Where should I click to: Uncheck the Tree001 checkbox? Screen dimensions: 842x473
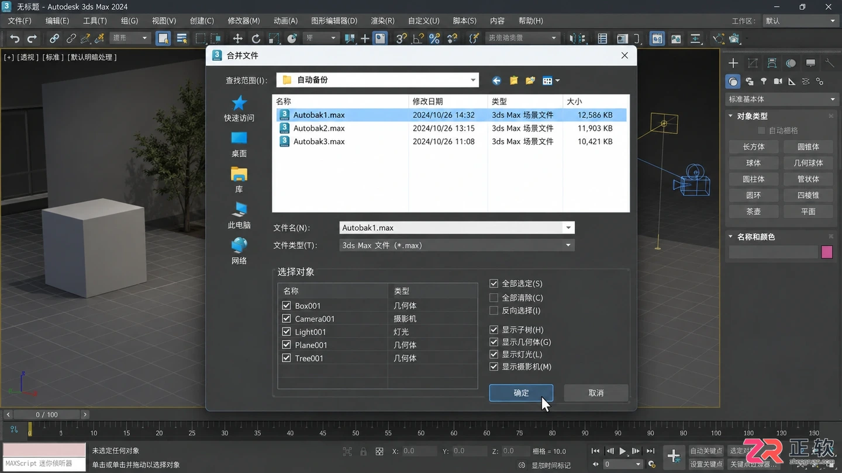click(287, 358)
